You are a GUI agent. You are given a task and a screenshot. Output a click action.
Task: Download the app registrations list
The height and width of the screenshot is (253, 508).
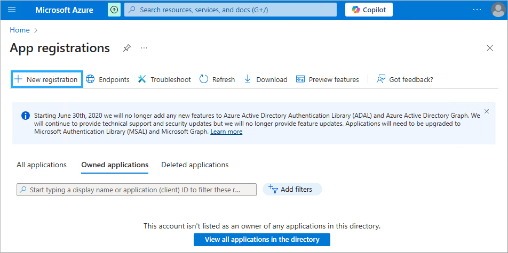click(266, 79)
